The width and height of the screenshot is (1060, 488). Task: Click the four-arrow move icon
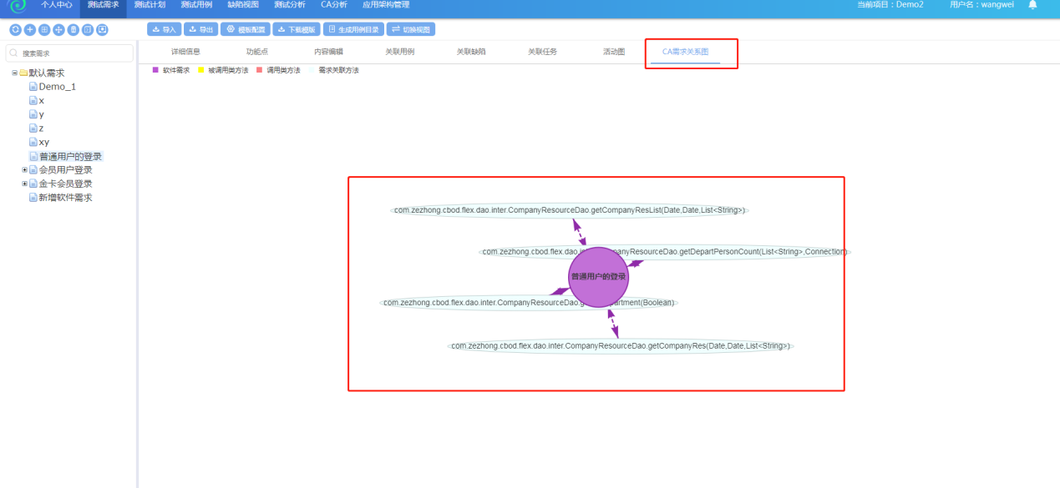pyautogui.click(x=58, y=29)
